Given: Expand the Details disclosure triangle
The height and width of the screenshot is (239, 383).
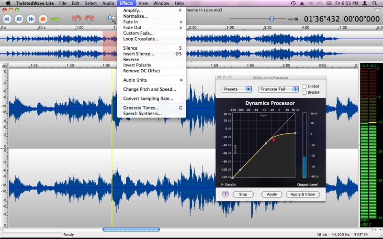Looking at the screenshot, I should coord(222,184).
